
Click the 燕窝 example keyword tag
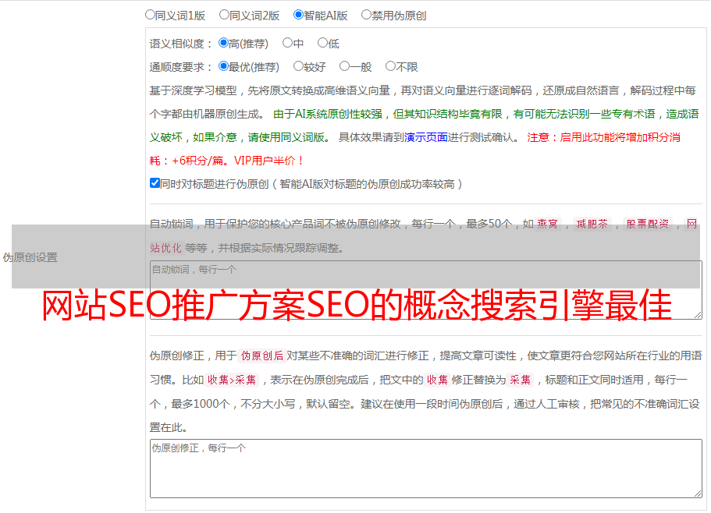tap(547, 225)
